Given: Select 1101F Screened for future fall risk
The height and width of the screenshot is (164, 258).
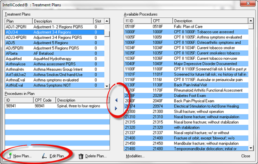Looking at the screenshot, I should tap(186, 74).
